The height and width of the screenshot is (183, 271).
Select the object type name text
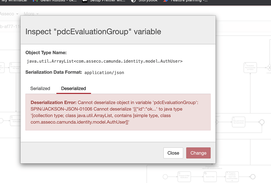[105, 61]
